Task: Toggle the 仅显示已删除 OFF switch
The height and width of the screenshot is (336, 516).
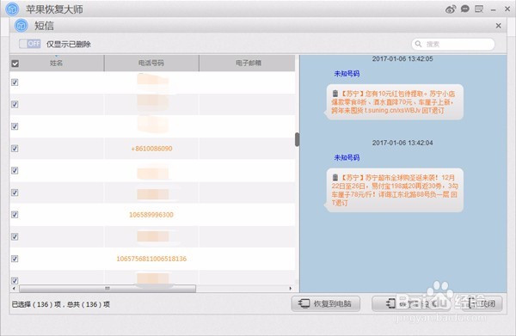Action: (x=30, y=44)
